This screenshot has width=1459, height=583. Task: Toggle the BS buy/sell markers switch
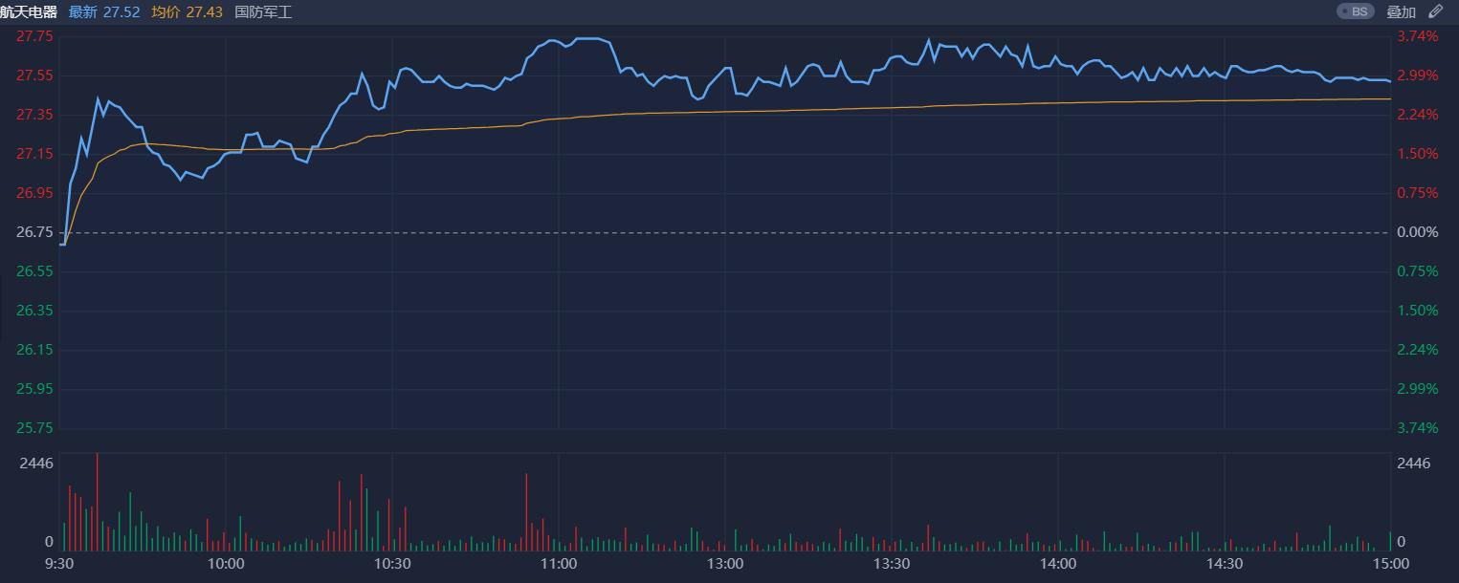1355,11
